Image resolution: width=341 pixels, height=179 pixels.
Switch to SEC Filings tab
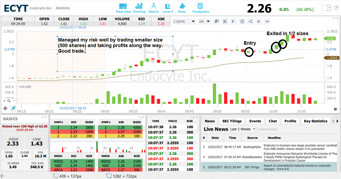(x=232, y=121)
